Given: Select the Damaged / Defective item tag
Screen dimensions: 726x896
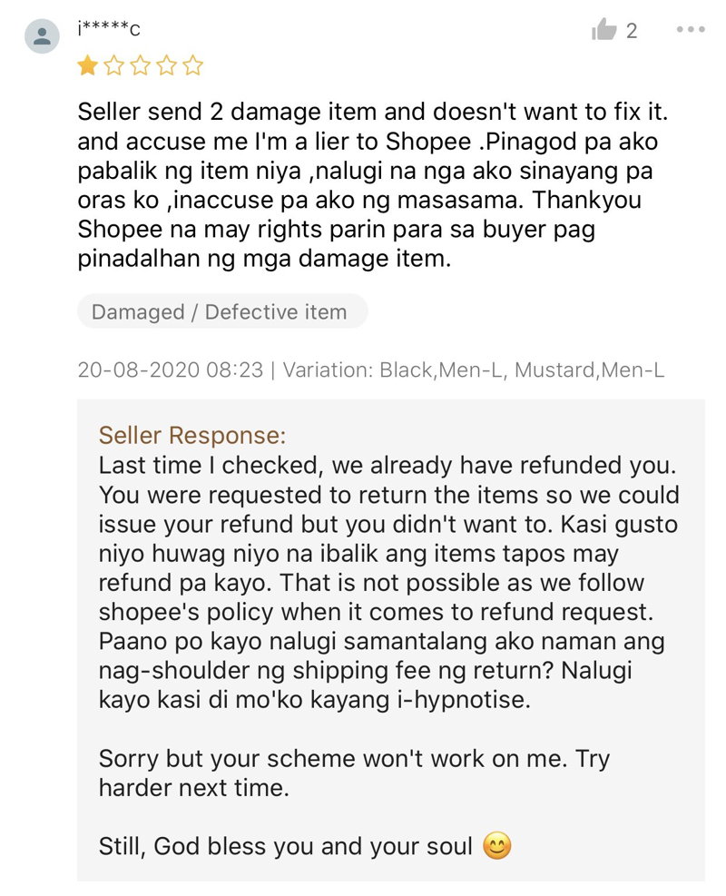Looking at the screenshot, I should pos(222,311).
